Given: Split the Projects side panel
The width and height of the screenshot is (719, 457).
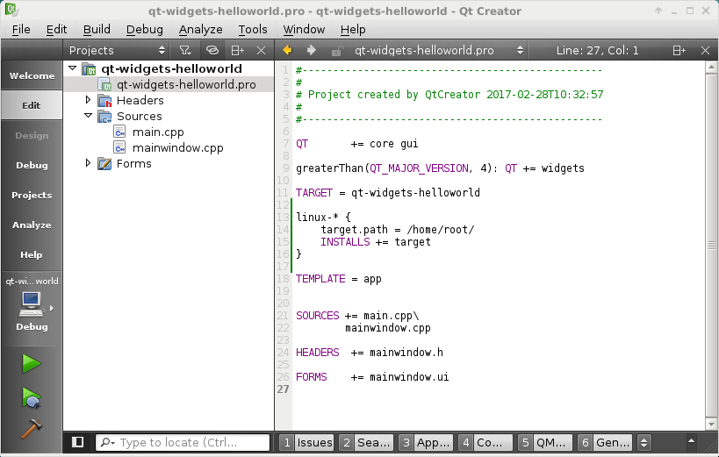Looking at the screenshot, I should pos(238,50).
